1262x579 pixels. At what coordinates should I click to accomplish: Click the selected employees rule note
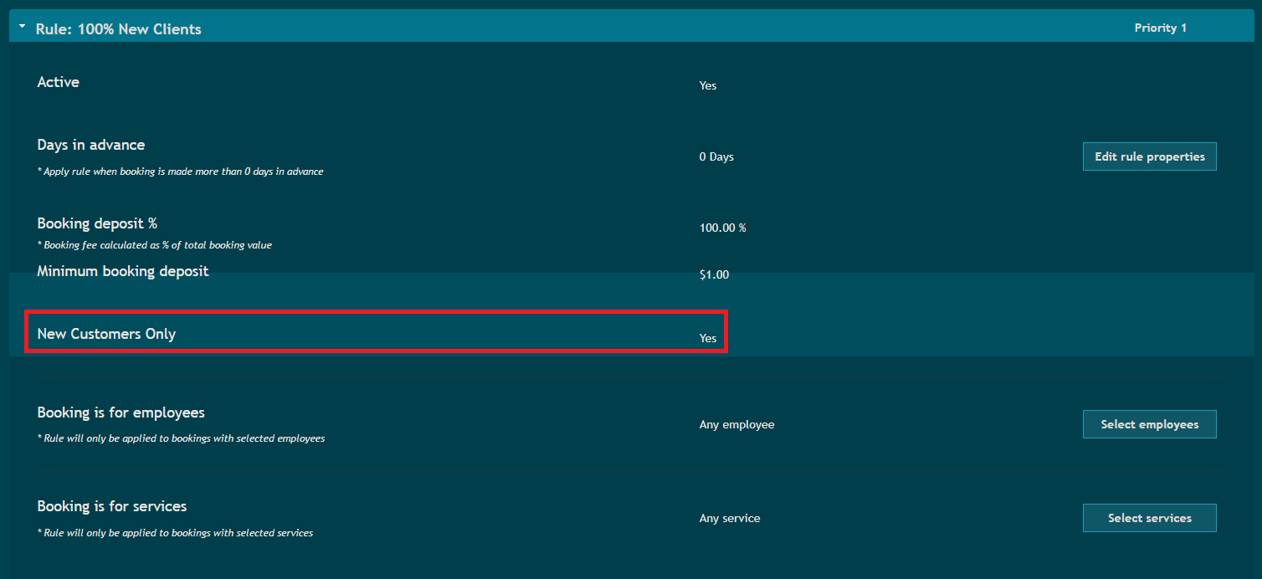(181, 438)
